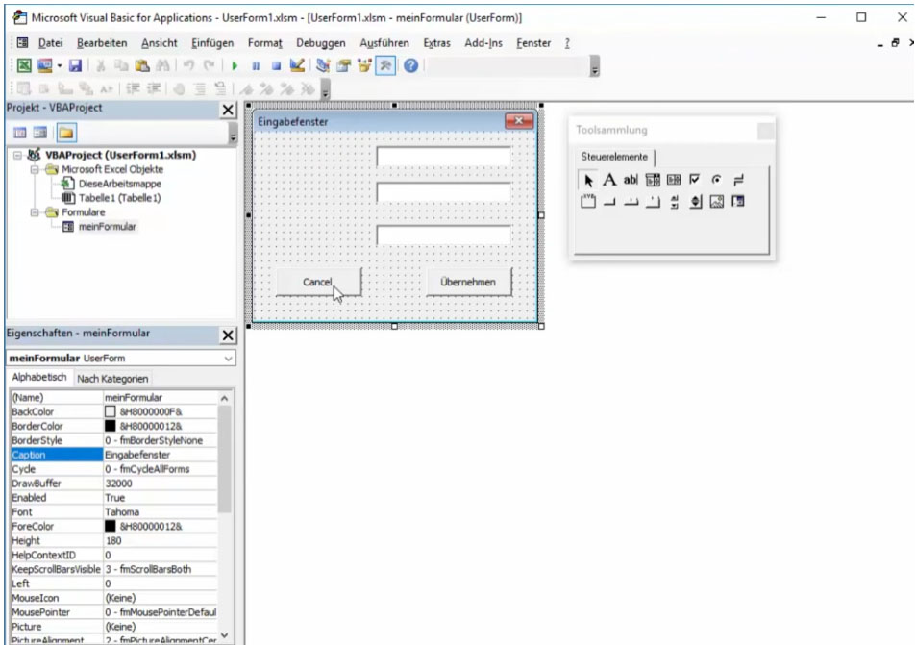
Task: Switch to the Microsoft Excel view icon
Action: [24, 65]
